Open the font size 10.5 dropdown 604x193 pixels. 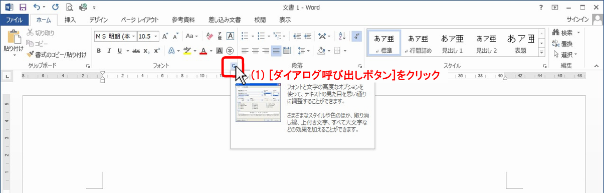click(x=156, y=36)
